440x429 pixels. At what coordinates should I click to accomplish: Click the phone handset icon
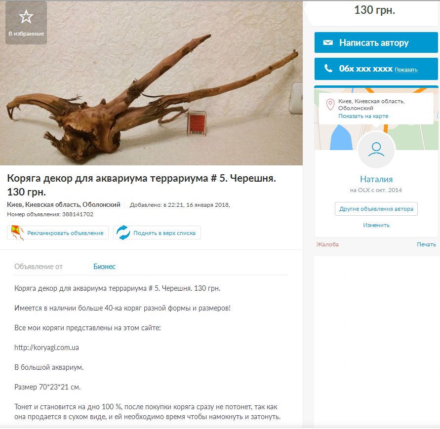tap(328, 68)
